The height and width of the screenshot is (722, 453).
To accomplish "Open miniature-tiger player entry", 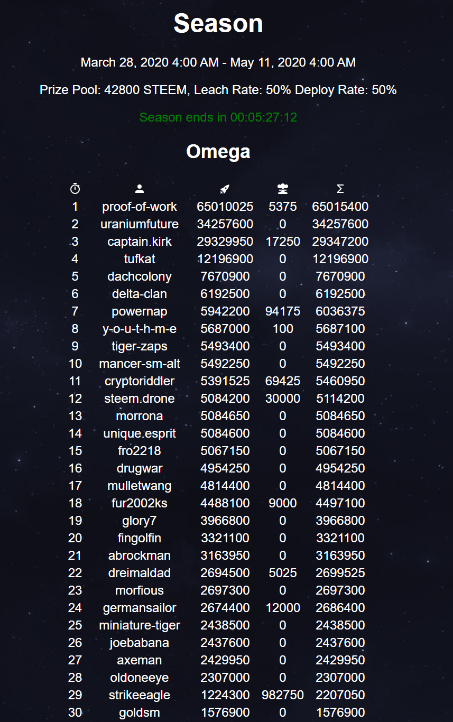I will (140, 625).
